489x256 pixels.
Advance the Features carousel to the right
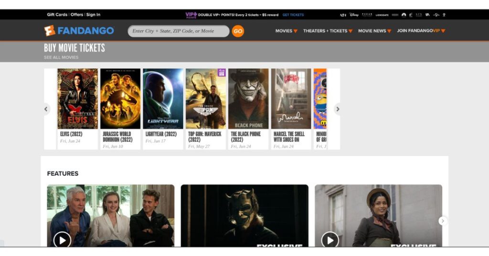click(x=443, y=221)
